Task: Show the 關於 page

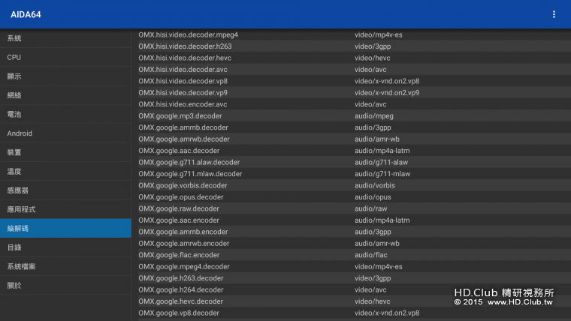Action: click(x=65, y=285)
